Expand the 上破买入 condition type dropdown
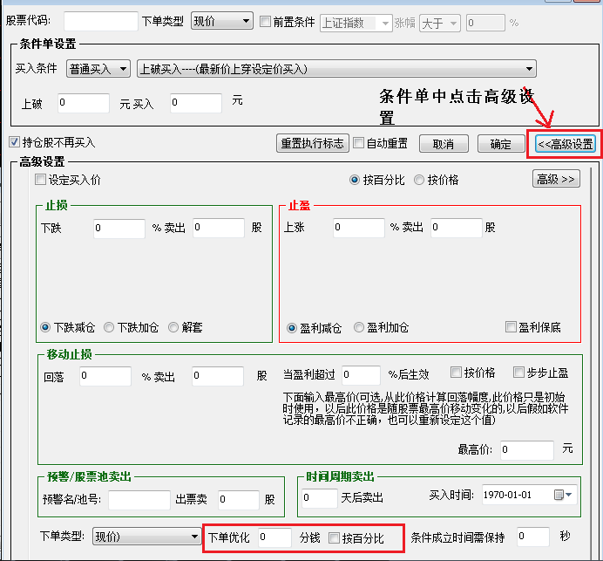Viewport: 603px width, 561px height. click(x=336, y=69)
